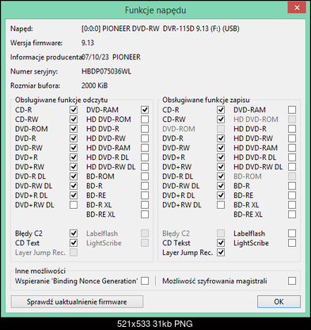Viewport: 311px width, 330px height.
Task: Toggle HD DVD-R DL read checkbox
Action: click(x=145, y=157)
